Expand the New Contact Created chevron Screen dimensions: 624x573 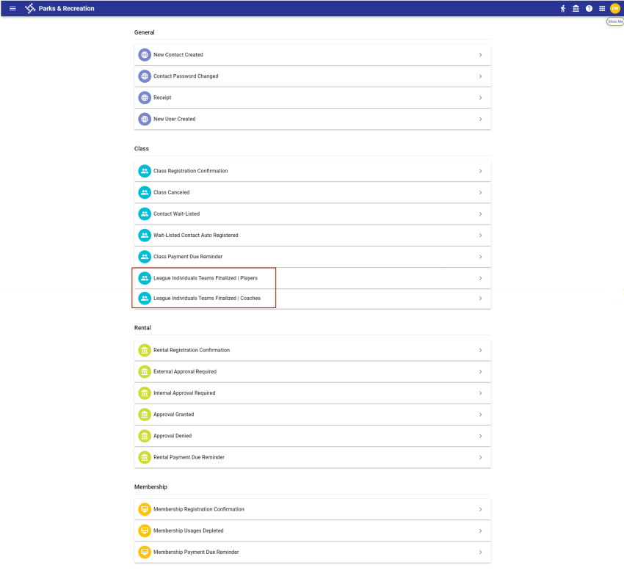[x=480, y=55]
